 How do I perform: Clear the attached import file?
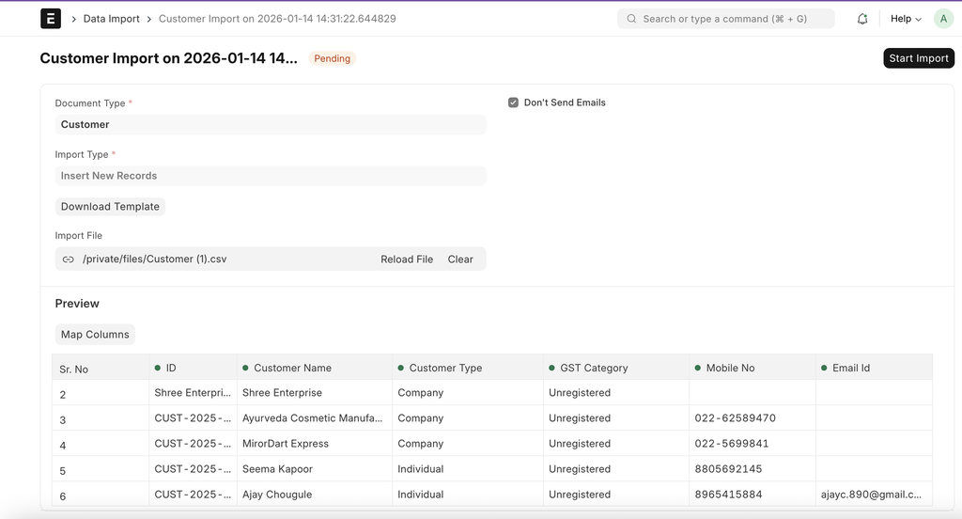pyautogui.click(x=460, y=259)
